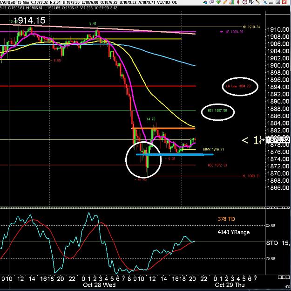Click the 4143 YRange text
This screenshot has width=291, height=291.
tap(233, 232)
